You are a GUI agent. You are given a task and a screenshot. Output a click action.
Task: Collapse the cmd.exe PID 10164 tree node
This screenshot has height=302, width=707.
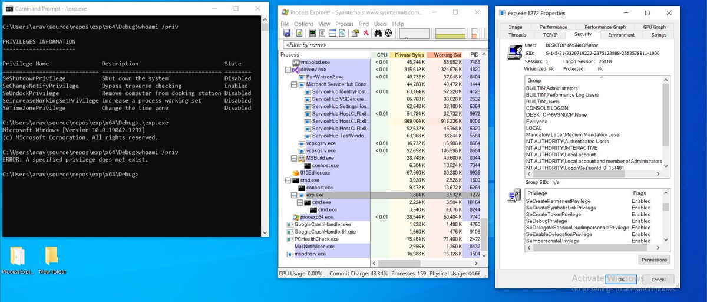[300, 202]
